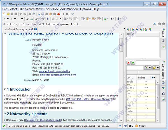Select the article node in the breadcrumb bar
The image size is (168, 130).
tap(12, 24)
